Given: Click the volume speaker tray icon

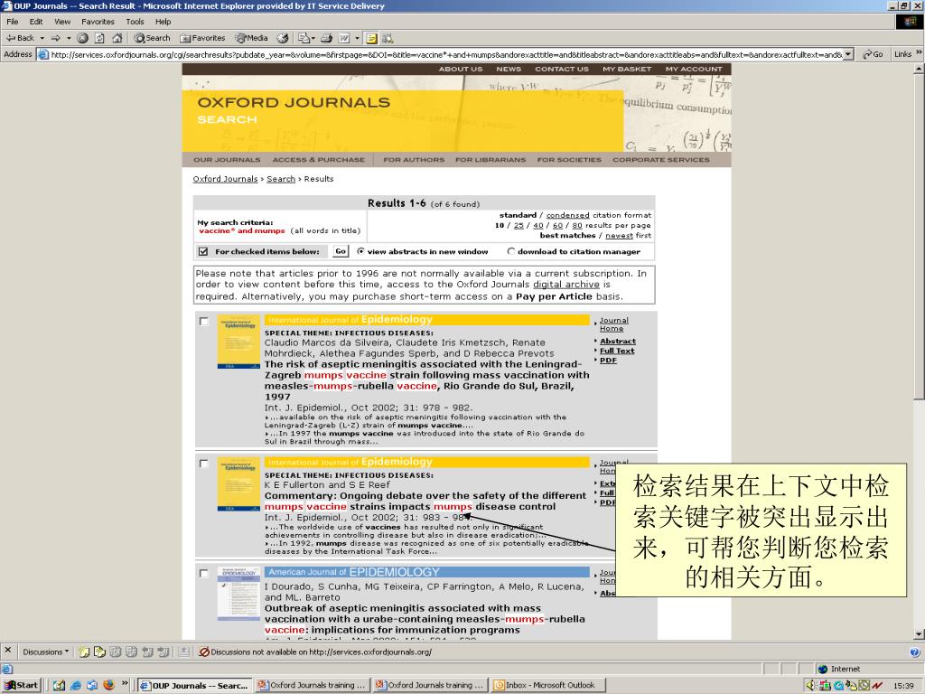Looking at the screenshot, I should pos(809,685).
